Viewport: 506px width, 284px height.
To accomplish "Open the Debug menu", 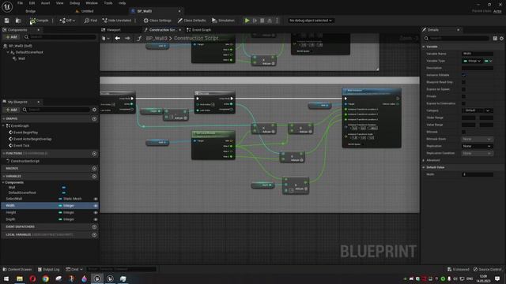I will (74, 3).
